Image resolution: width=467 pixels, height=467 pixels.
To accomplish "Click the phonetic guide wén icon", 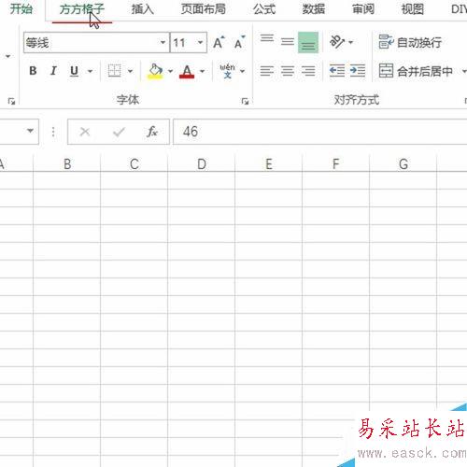I will point(227,71).
